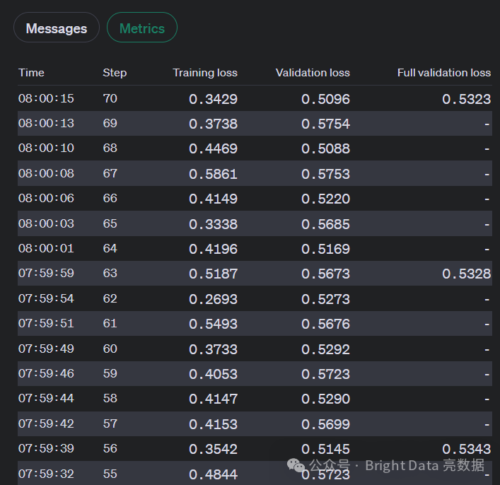
Task: Select time 07:59:32 cell
Action: (46, 474)
